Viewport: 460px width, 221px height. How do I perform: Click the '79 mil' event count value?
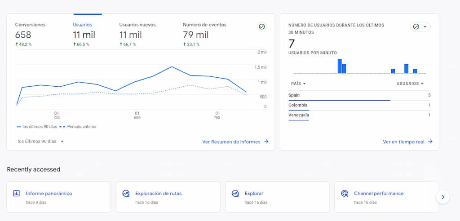[x=196, y=35]
